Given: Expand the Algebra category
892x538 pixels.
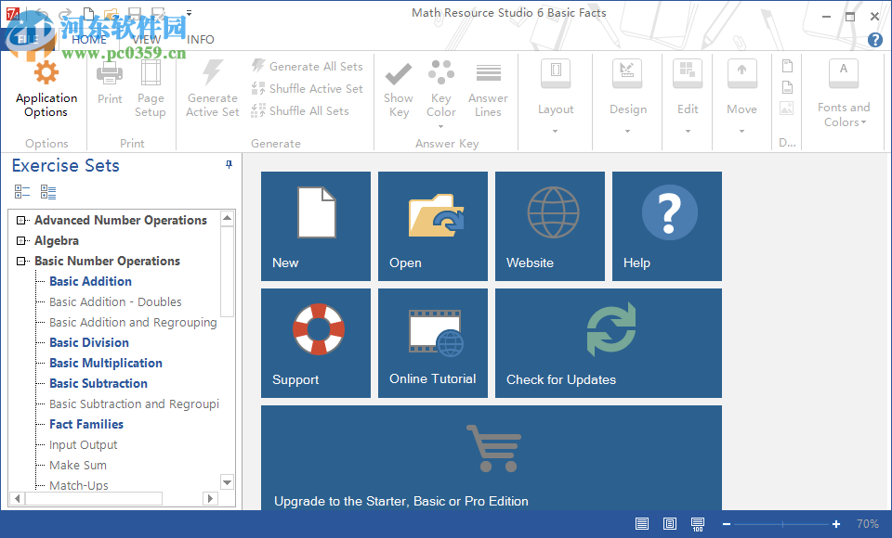Looking at the screenshot, I should pyautogui.click(x=22, y=240).
